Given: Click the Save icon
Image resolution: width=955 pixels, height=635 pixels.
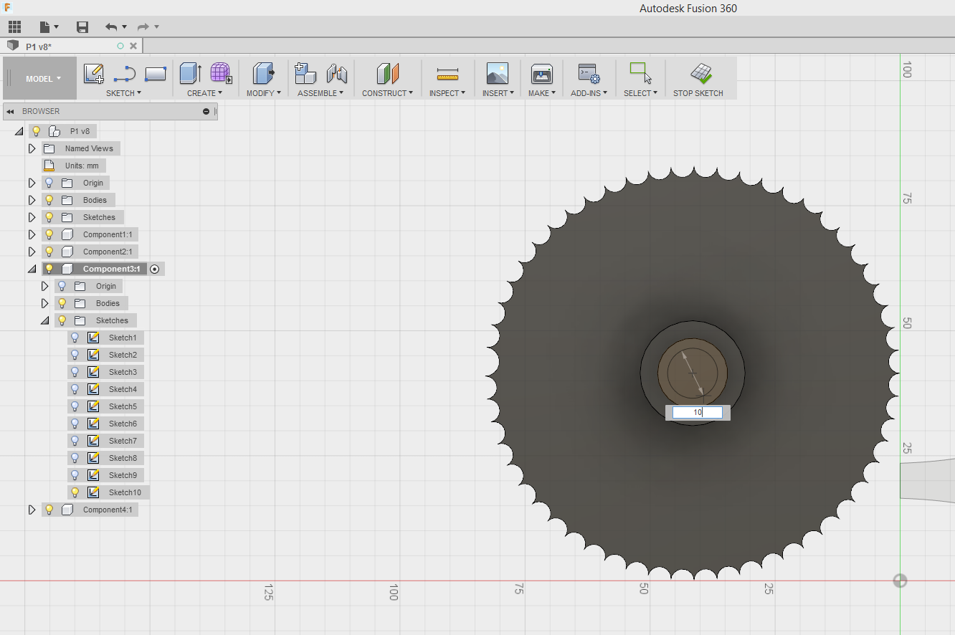Looking at the screenshot, I should pos(82,27).
